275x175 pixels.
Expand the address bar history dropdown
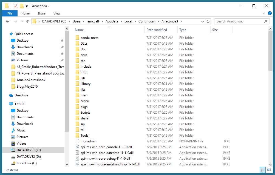pyautogui.click(x=203, y=21)
